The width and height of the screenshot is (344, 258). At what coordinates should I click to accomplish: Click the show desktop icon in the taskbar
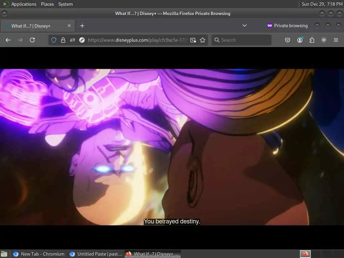(x=4, y=254)
